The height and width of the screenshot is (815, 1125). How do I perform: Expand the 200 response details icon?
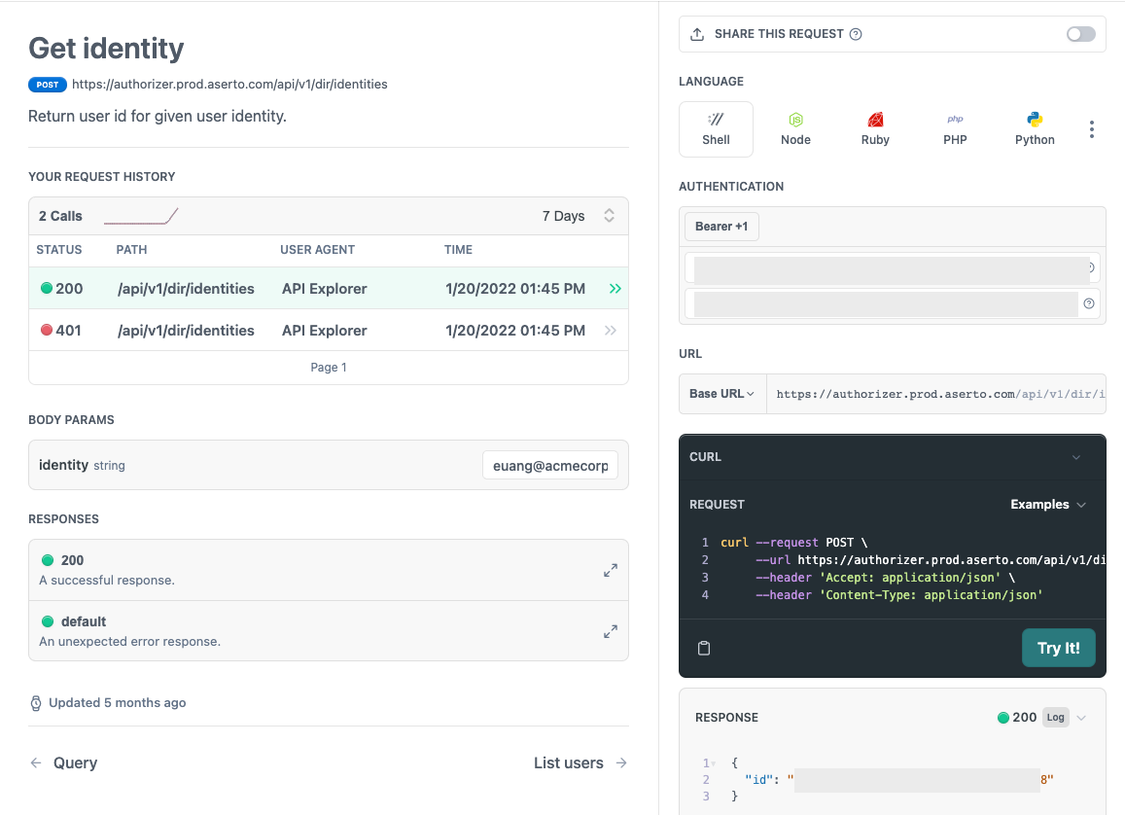pos(611,570)
